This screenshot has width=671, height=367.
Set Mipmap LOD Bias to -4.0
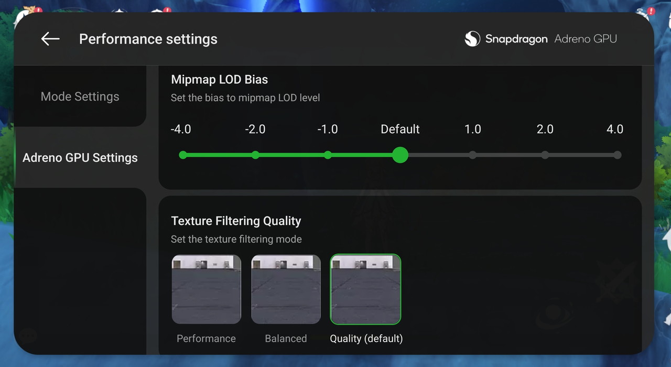(x=183, y=155)
